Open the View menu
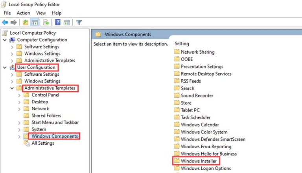Image resolution: width=302 pixels, height=173 pixels. [41, 13]
